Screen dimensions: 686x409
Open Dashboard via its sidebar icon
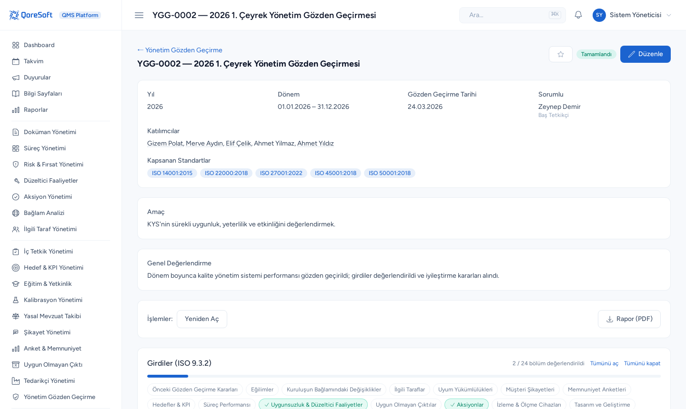click(16, 45)
